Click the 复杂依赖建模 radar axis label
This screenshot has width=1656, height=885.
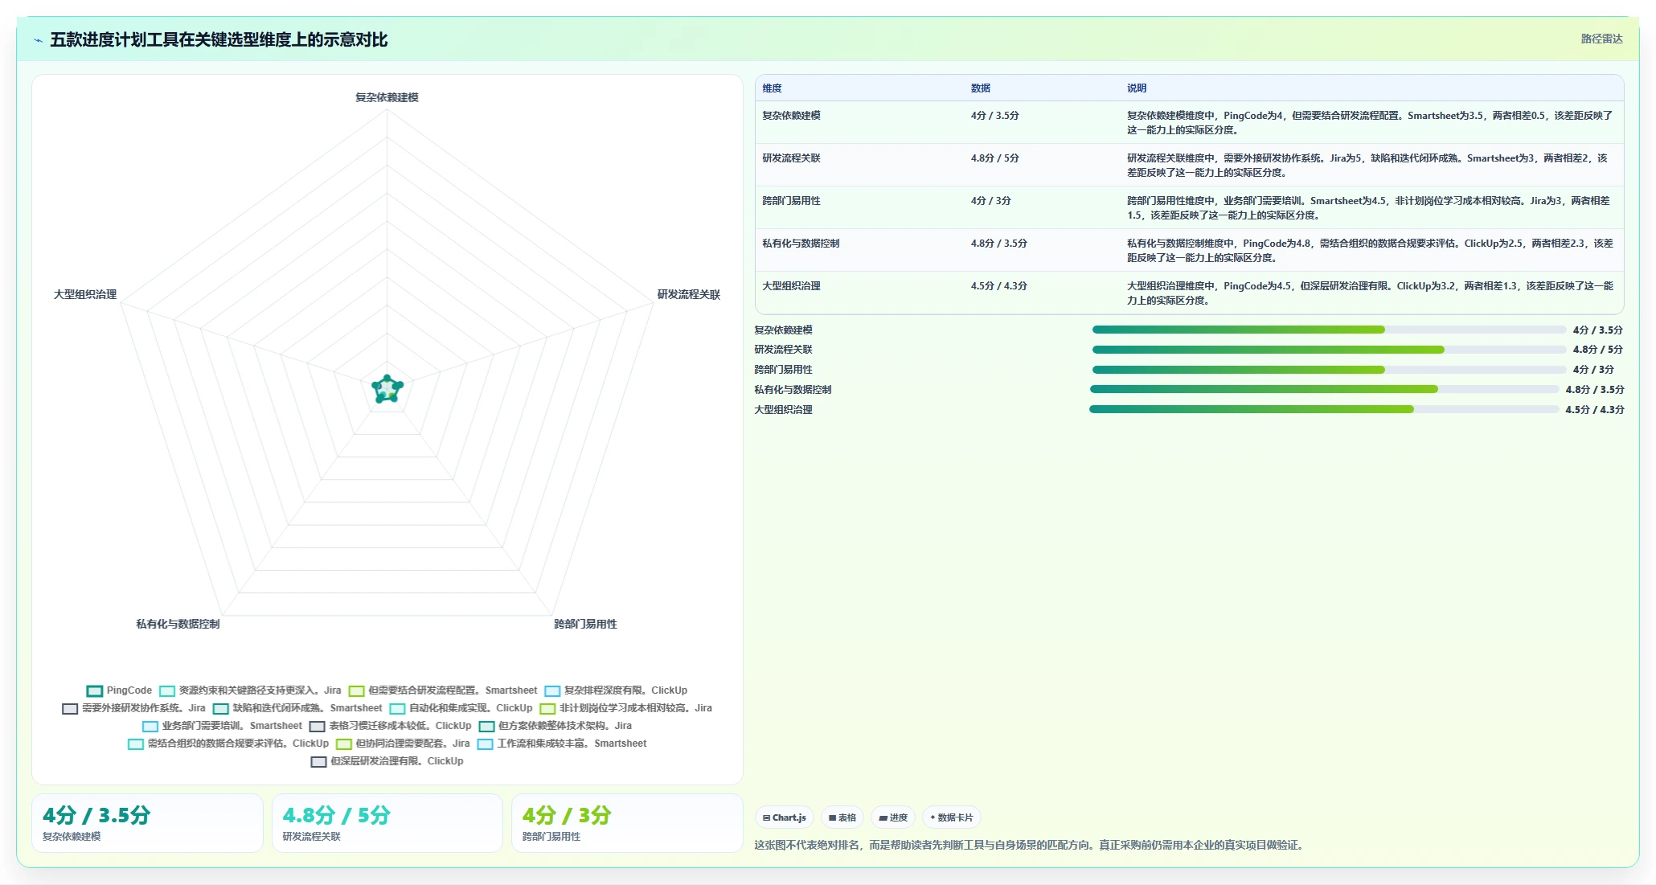pos(387,97)
